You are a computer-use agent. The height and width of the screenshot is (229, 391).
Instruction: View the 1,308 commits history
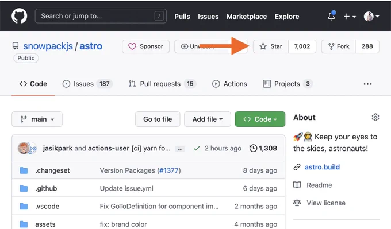[x=263, y=148]
